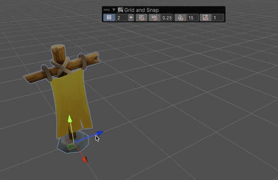Screen dimensions: 278x180
Task: Click the Grid and Snap overlay drag handle
Action: pyautogui.click(x=107, y=10)
